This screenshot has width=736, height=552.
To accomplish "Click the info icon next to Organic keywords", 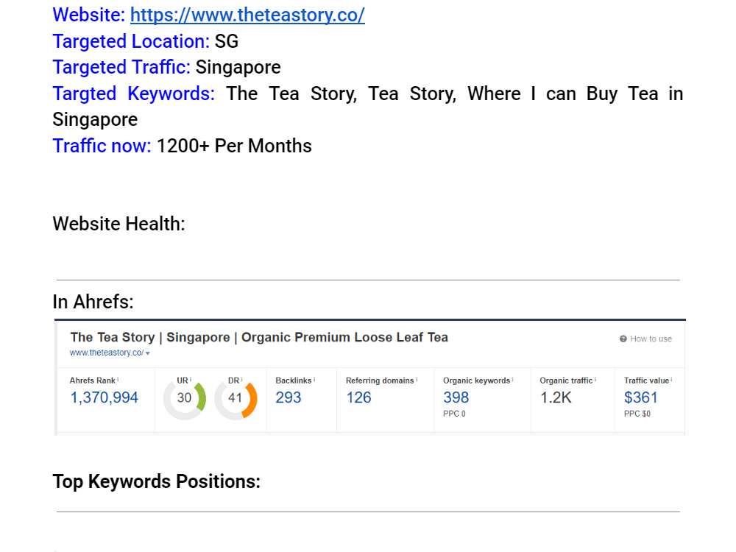I will coord(512,379).
